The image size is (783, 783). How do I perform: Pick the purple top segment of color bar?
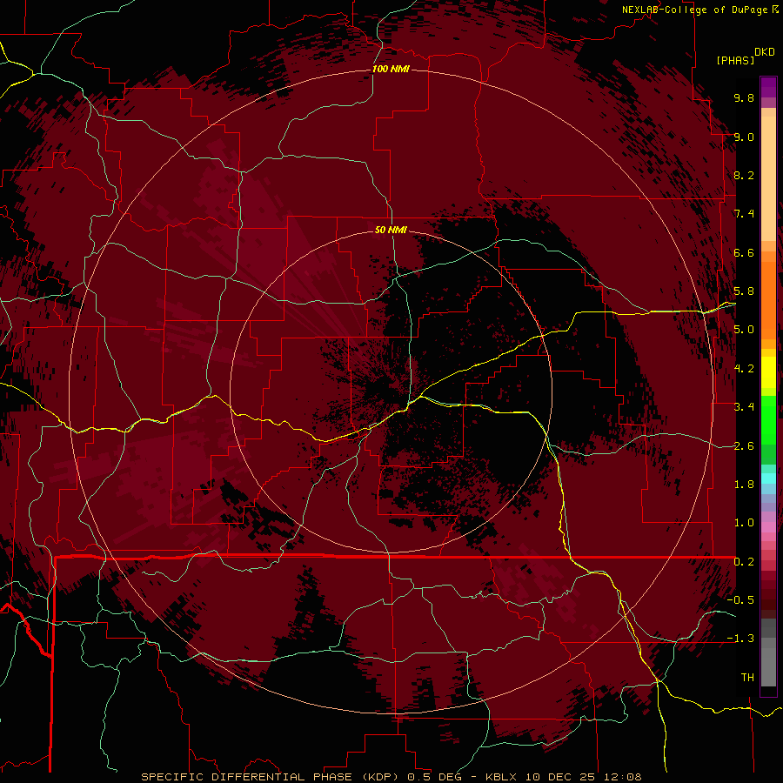(768, 87)
